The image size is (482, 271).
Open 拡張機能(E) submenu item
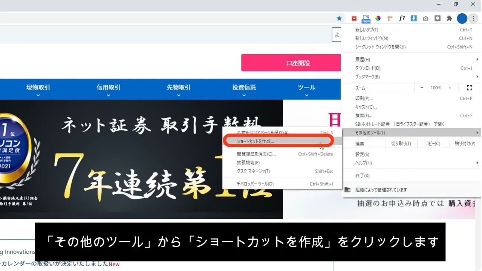point(282,163)
